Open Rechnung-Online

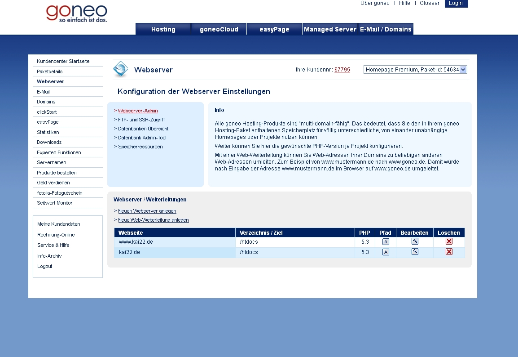tap(56, 235)
